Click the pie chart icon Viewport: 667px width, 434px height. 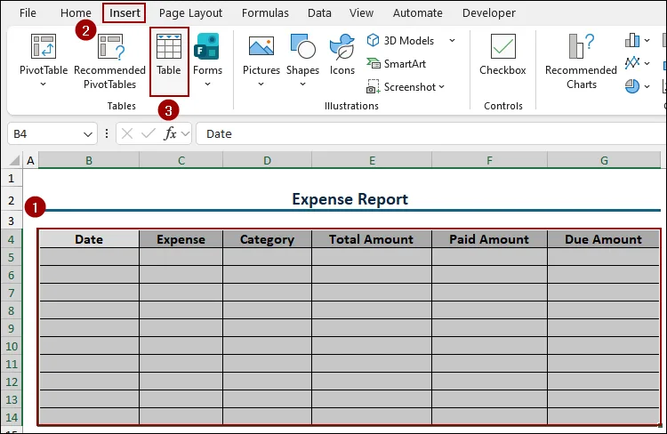632,86
